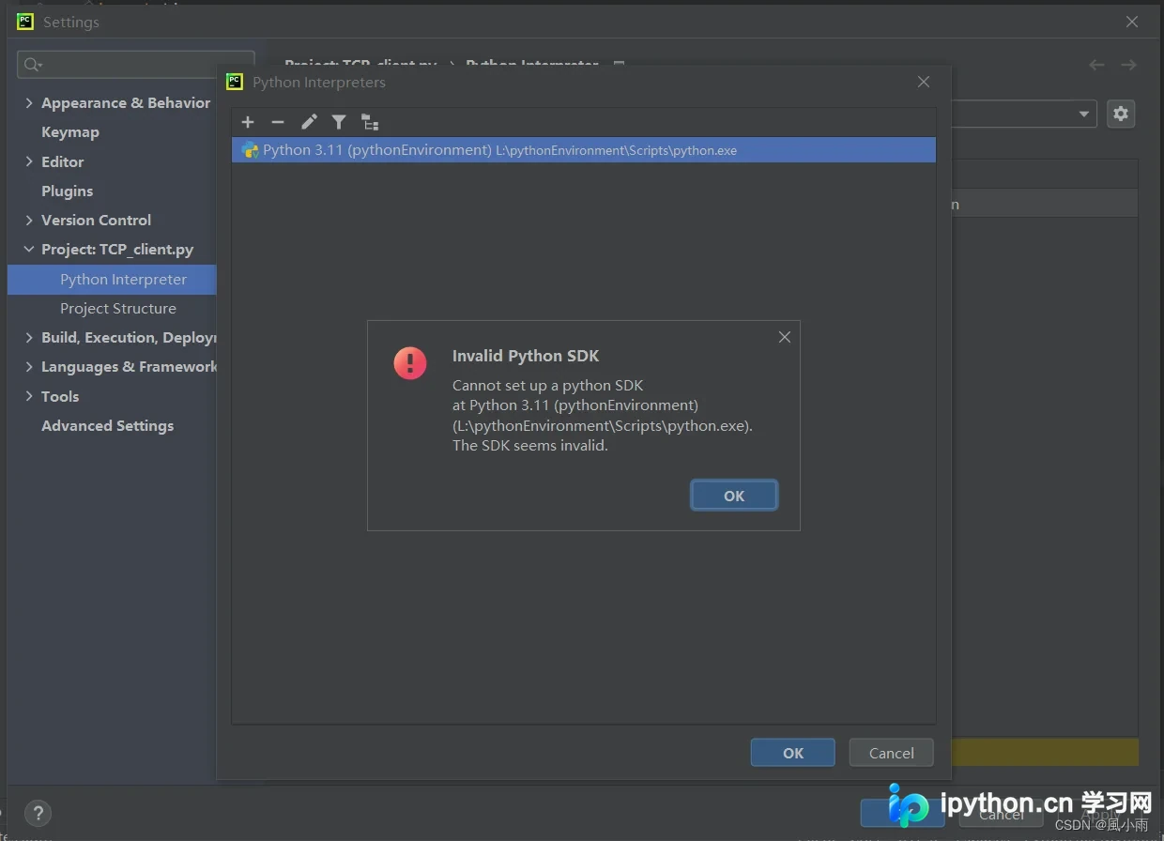Click the settings search field
1164x841 pixels.
(x=136, y=64)
